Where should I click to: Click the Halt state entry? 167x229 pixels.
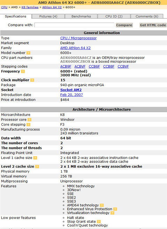coord(76,218)
